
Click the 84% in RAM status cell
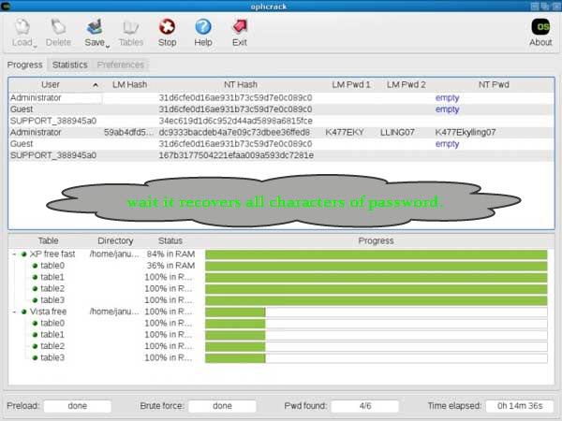tap(170, 254)
